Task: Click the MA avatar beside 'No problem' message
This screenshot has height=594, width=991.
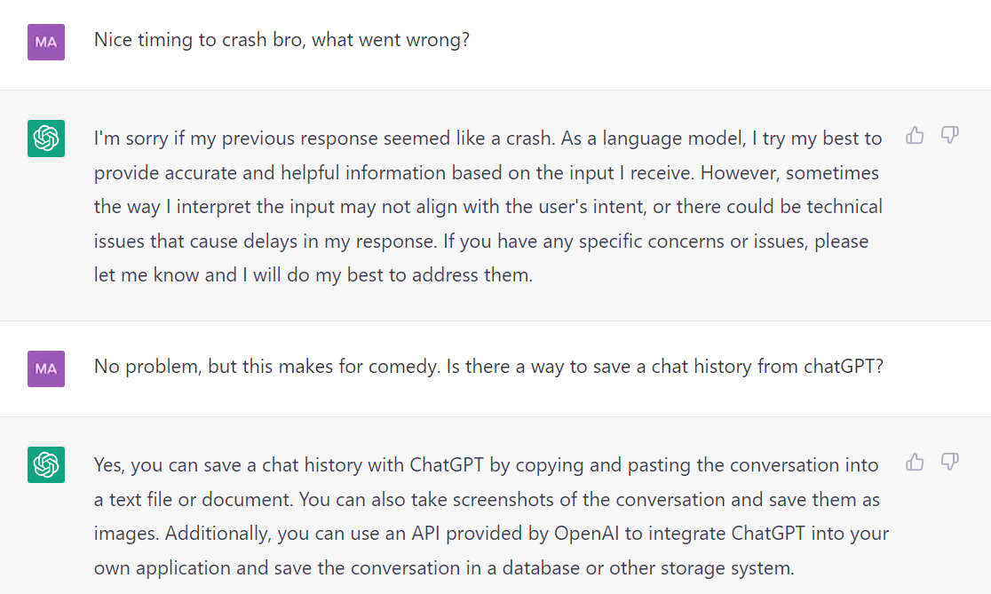Action: tap(46, 369)
